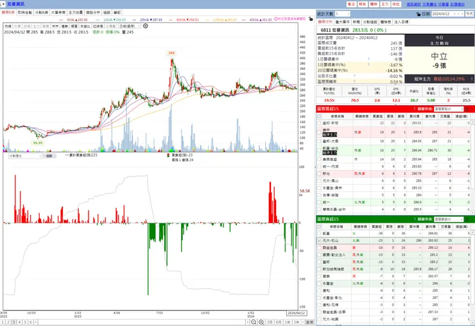Screen dimensions: 475x326
Task: Click the 主力 button in top bar
Action: tap(384, 4)
